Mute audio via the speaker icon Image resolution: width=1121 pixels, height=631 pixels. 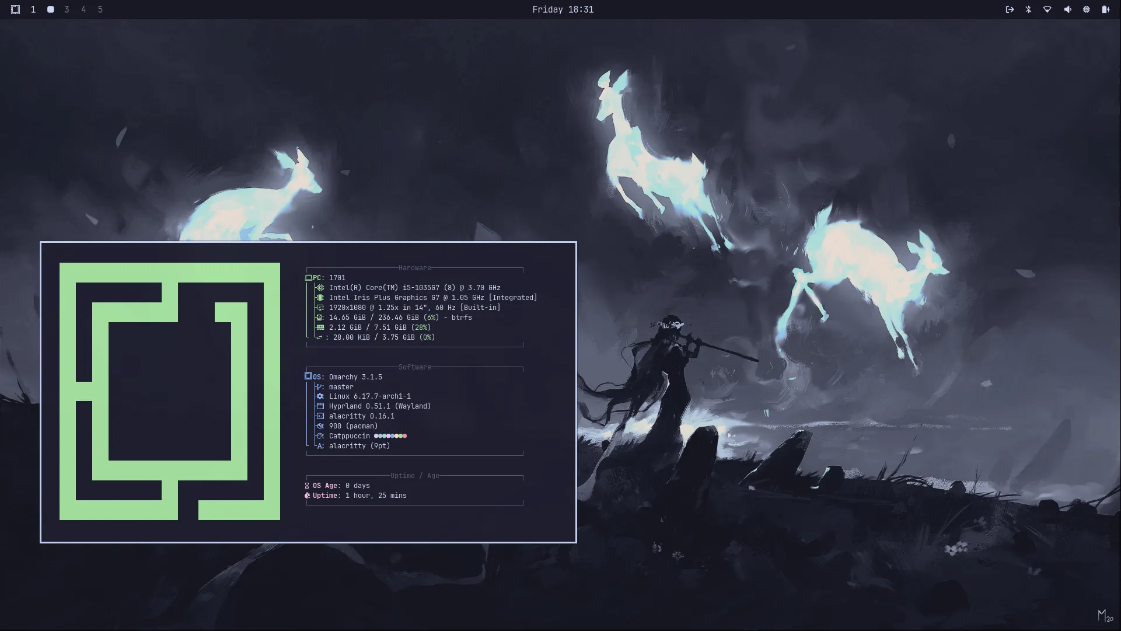[x=1067, y=9]
